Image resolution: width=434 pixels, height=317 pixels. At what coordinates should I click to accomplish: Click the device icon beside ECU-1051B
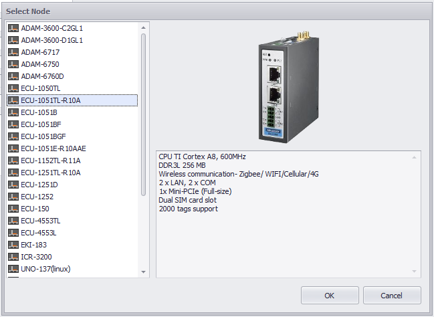(x=13, y=112)
